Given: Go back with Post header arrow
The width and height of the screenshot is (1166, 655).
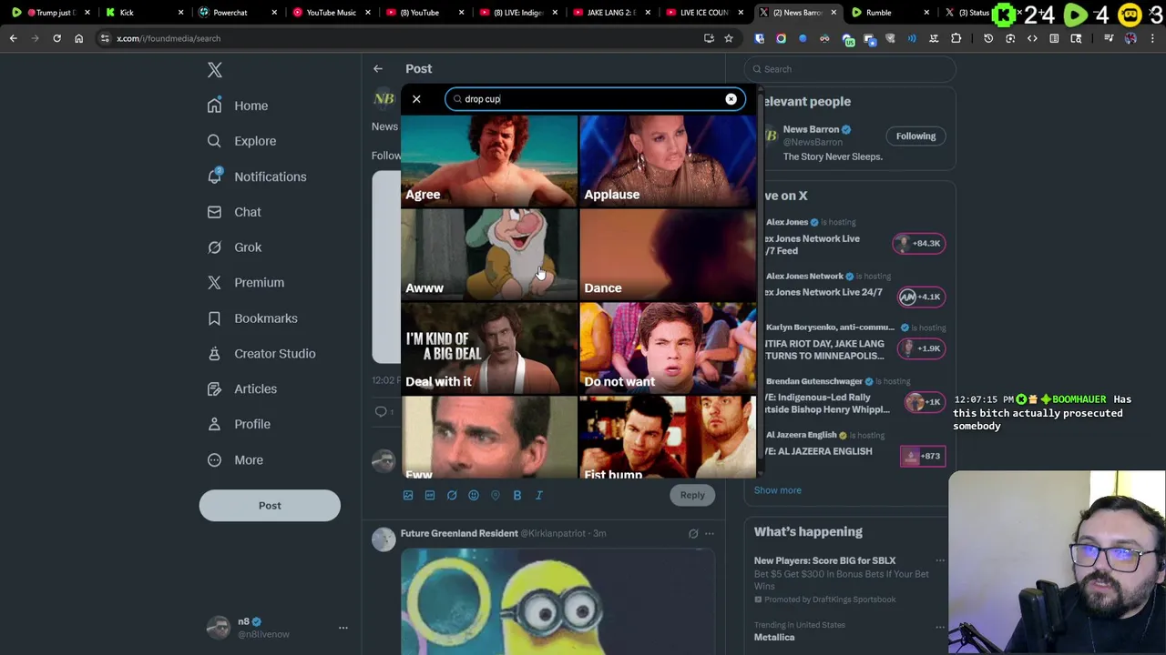Looking at the screenshot, I should [378, 68].
